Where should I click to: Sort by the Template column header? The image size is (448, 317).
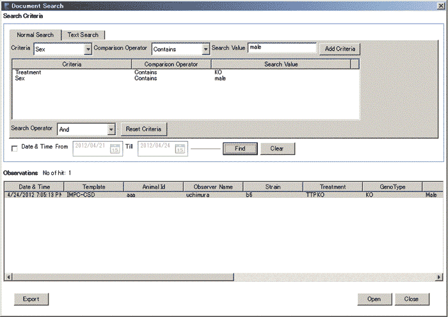[94, 187]
